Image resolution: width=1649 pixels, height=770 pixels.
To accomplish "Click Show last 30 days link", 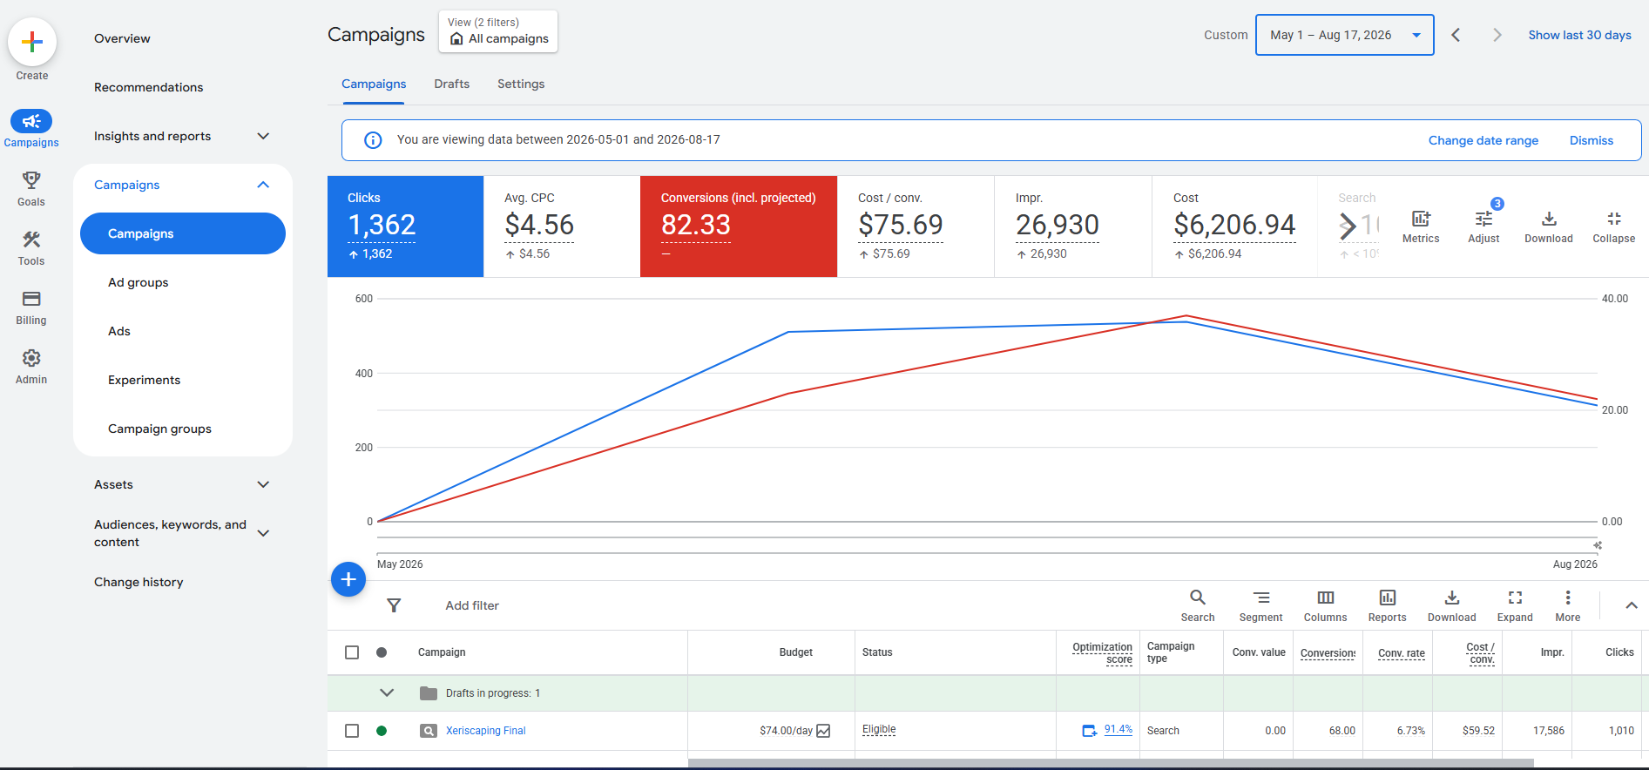I will click(1579, 35).
